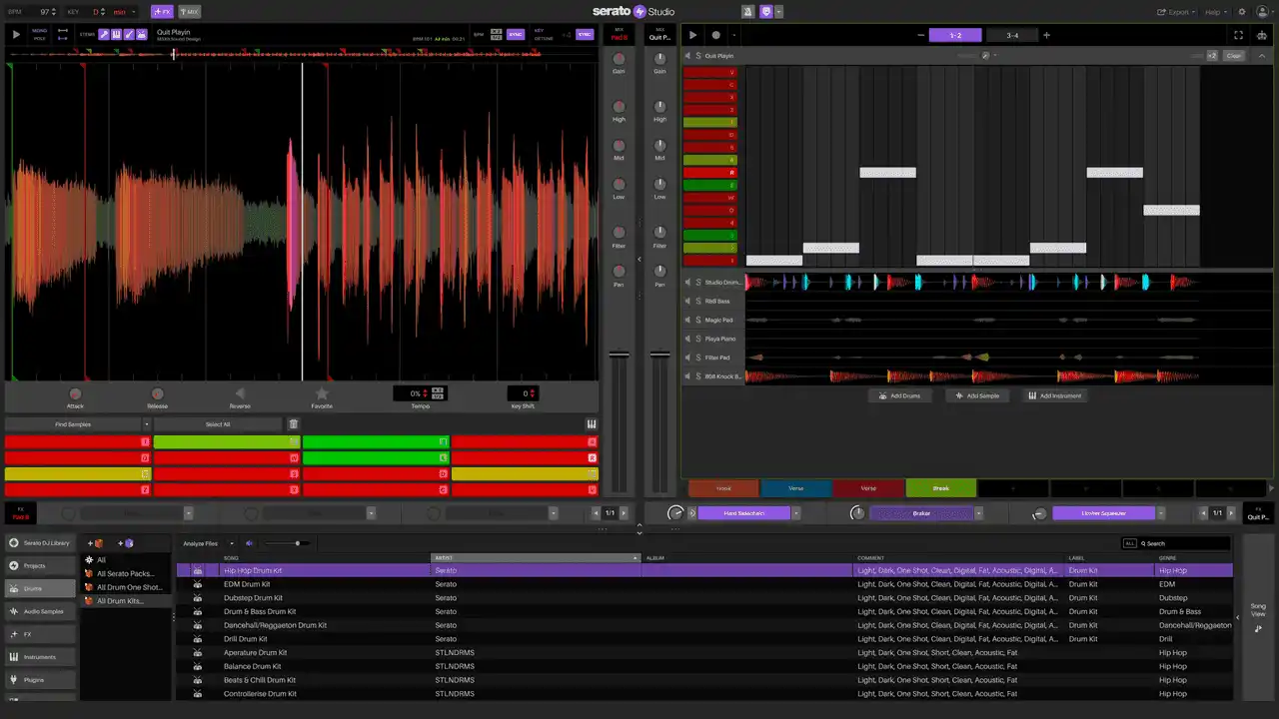The image size is (1279, 719).
Task: Delete pads with the trash icon
Action: (x=293, y=424)
